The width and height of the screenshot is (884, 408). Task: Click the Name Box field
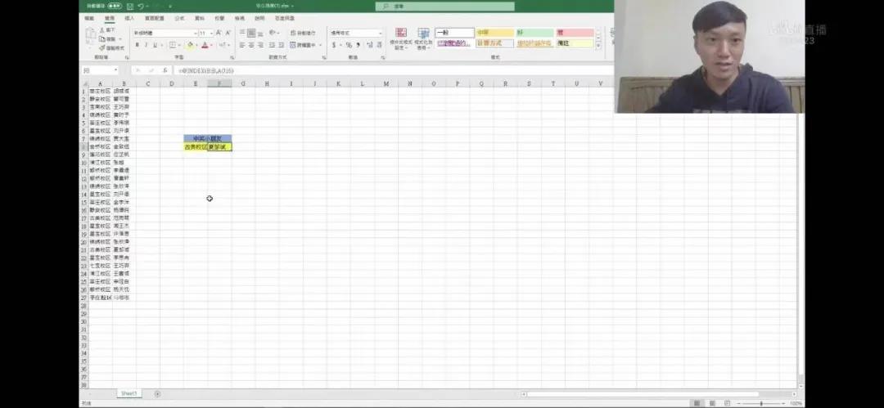point(100,70)
